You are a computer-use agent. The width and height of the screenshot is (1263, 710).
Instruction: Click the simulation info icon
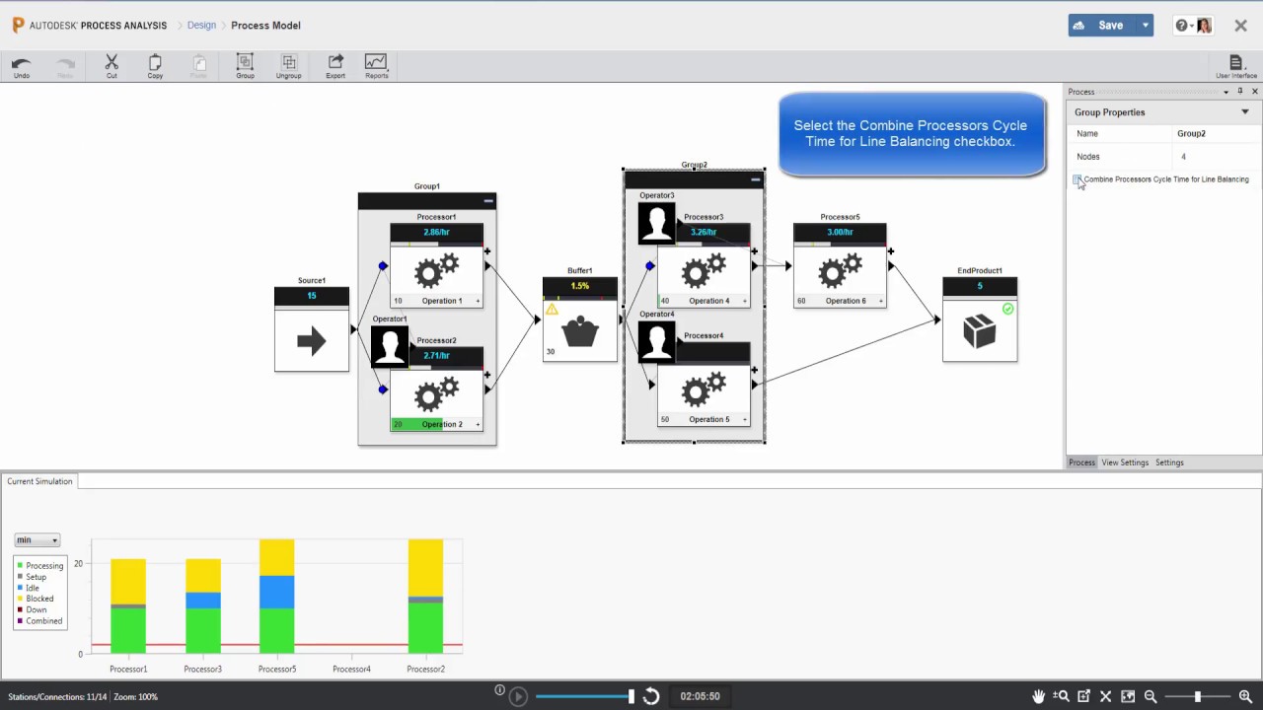tap(499, 690)
